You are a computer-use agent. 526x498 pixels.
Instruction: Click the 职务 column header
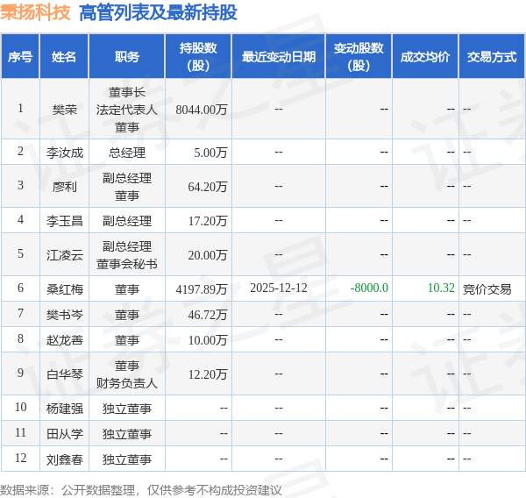[x=127, y=56]
